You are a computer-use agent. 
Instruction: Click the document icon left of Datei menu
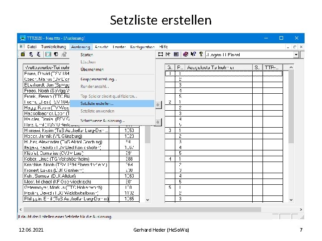(22, 47)
